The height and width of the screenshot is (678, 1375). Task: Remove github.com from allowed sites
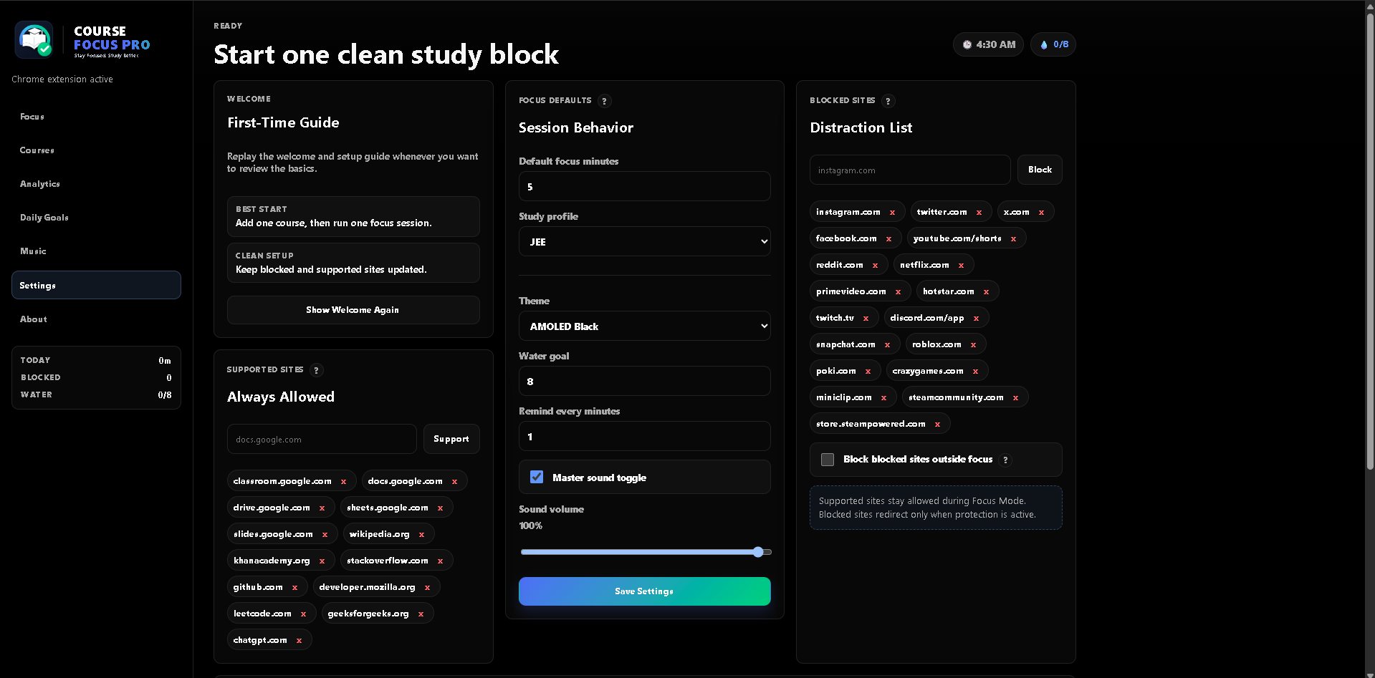(294, 588)
